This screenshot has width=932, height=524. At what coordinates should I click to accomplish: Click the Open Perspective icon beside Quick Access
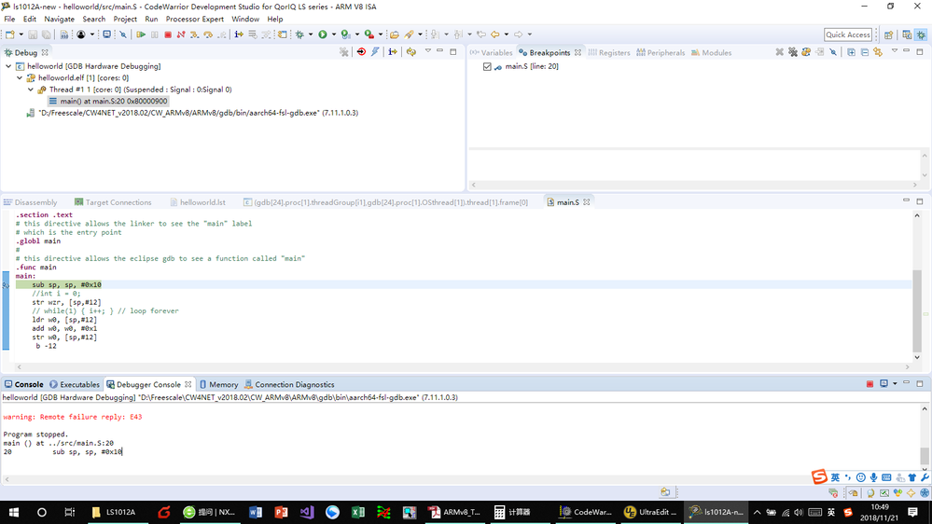coord(888,35)
